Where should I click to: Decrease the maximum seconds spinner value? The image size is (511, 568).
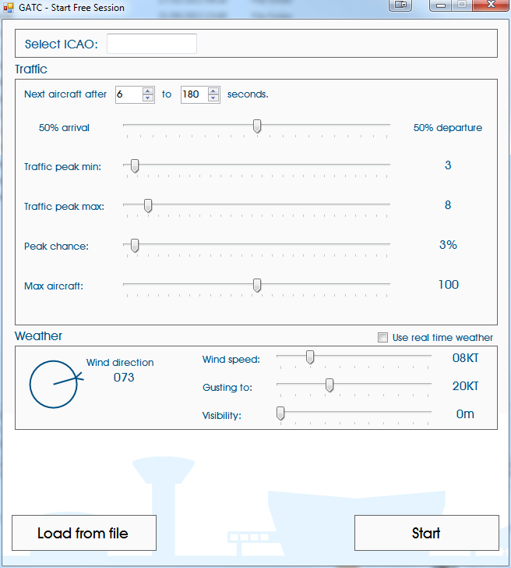(x=213, y=98)
